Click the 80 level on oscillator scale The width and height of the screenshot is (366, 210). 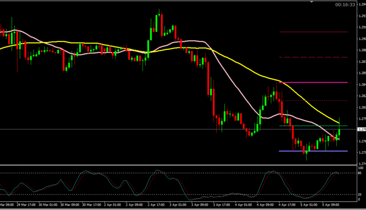[361, 173]
